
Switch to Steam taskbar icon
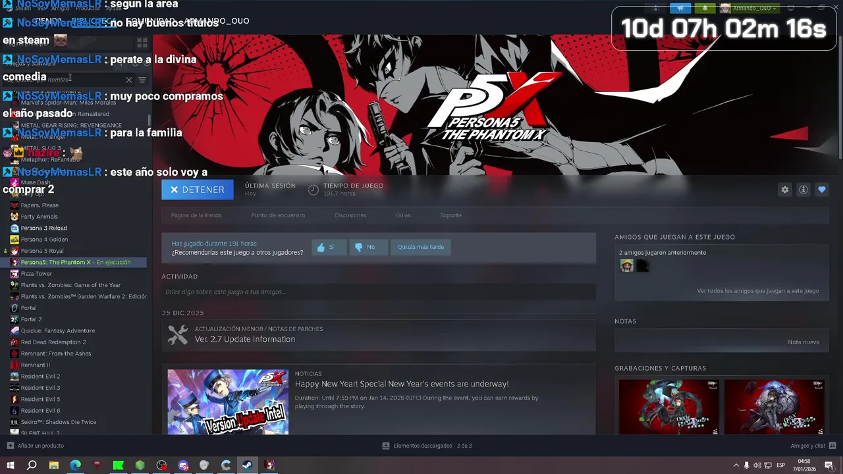pos(248,465)
